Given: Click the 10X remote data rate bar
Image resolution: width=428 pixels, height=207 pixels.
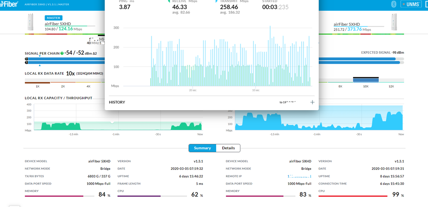Looking at the screenshot, I should click(366, 80).
